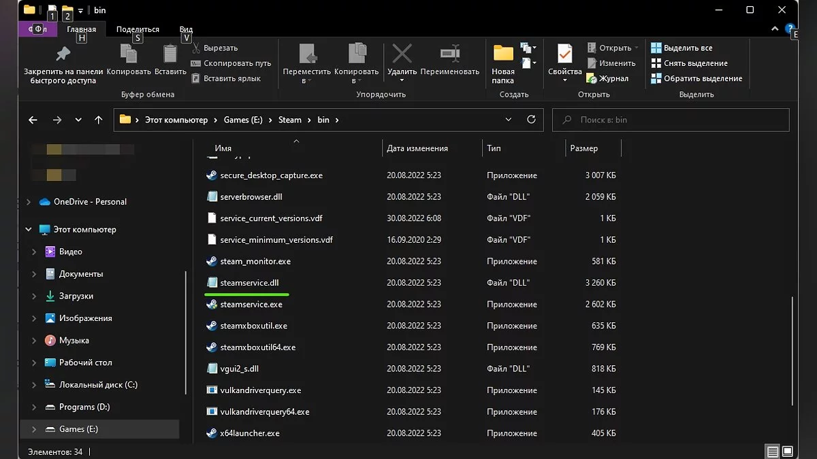Collapse the Этот компьютер tree node
The image size is (817, 459).
pyautogui.click(x=29, y=230)
